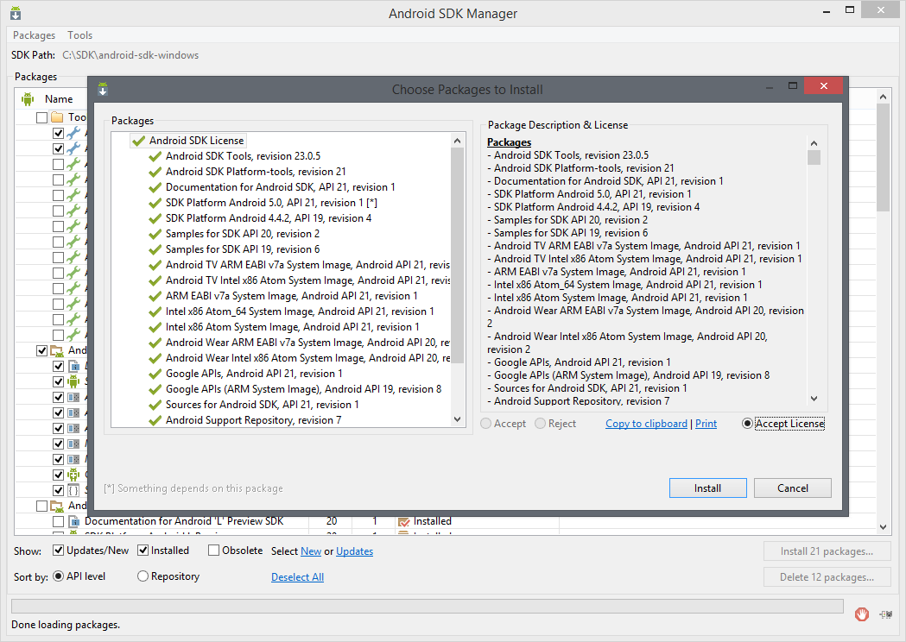Click the green check next to Android SDK License
Viewport: 906px width, 642px height.
pos(138,141)
